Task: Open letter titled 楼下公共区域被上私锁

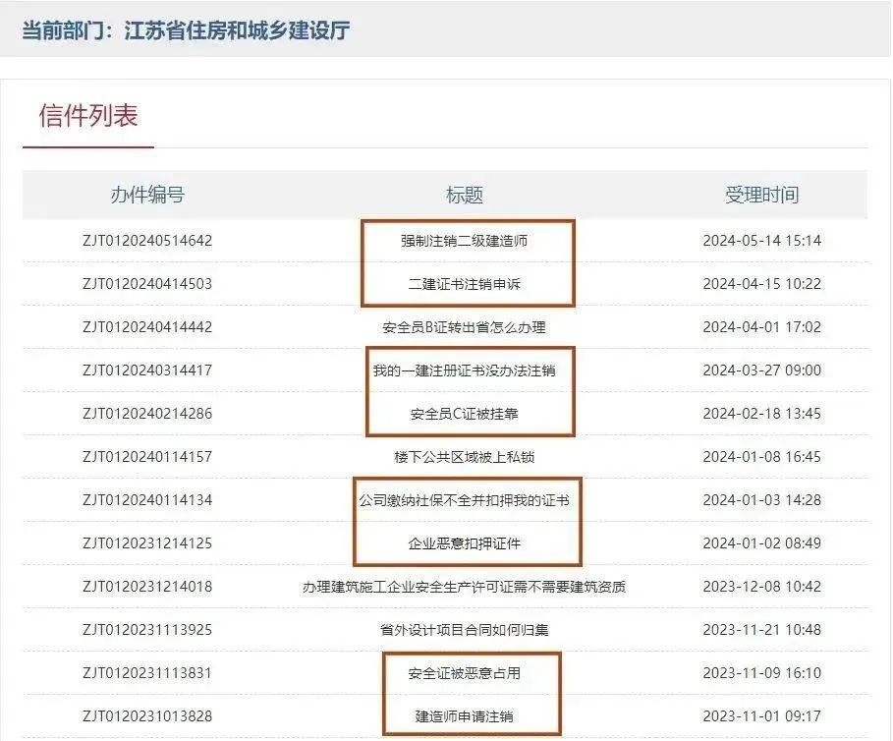Action: [x=464, y=457]
